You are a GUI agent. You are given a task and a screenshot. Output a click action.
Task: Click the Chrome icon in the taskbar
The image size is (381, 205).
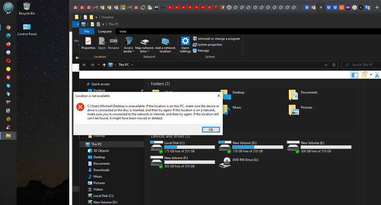[x=8, y=28]
